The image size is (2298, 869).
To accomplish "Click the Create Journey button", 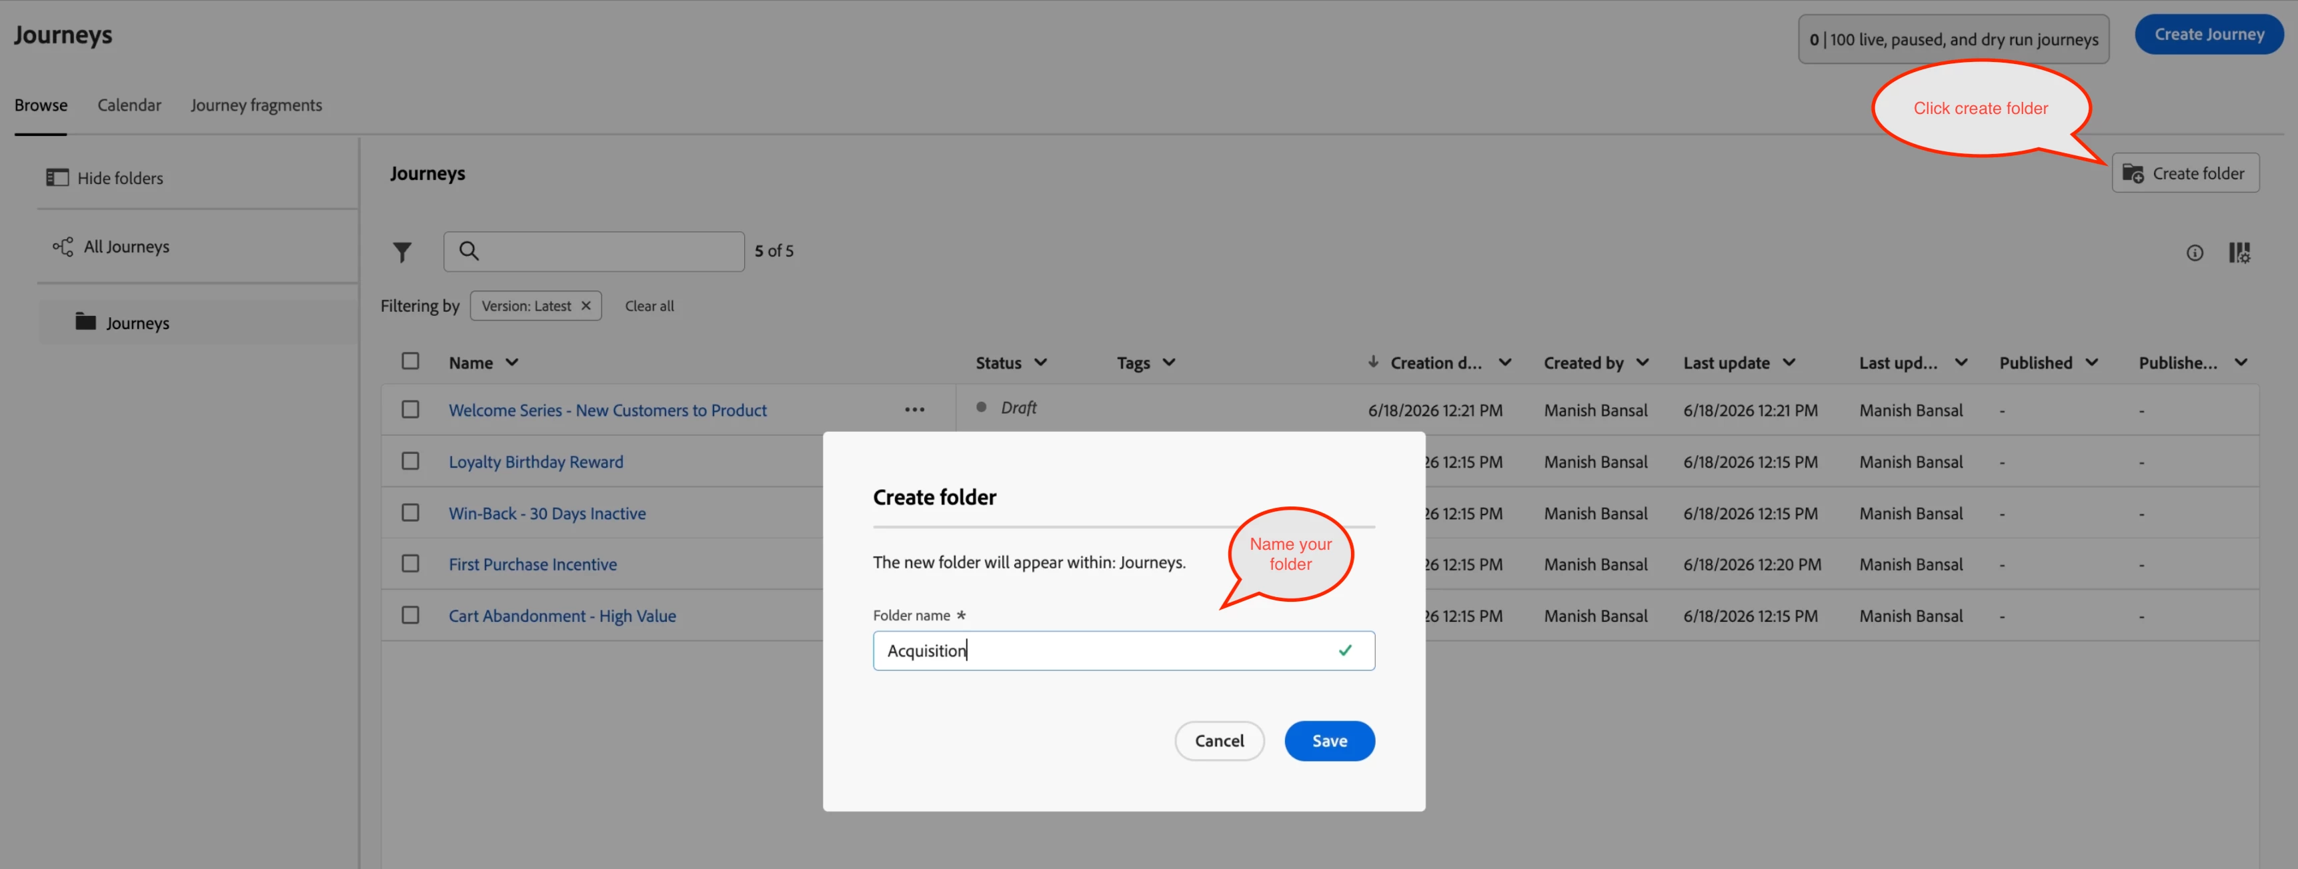I will pos(2209,35).
